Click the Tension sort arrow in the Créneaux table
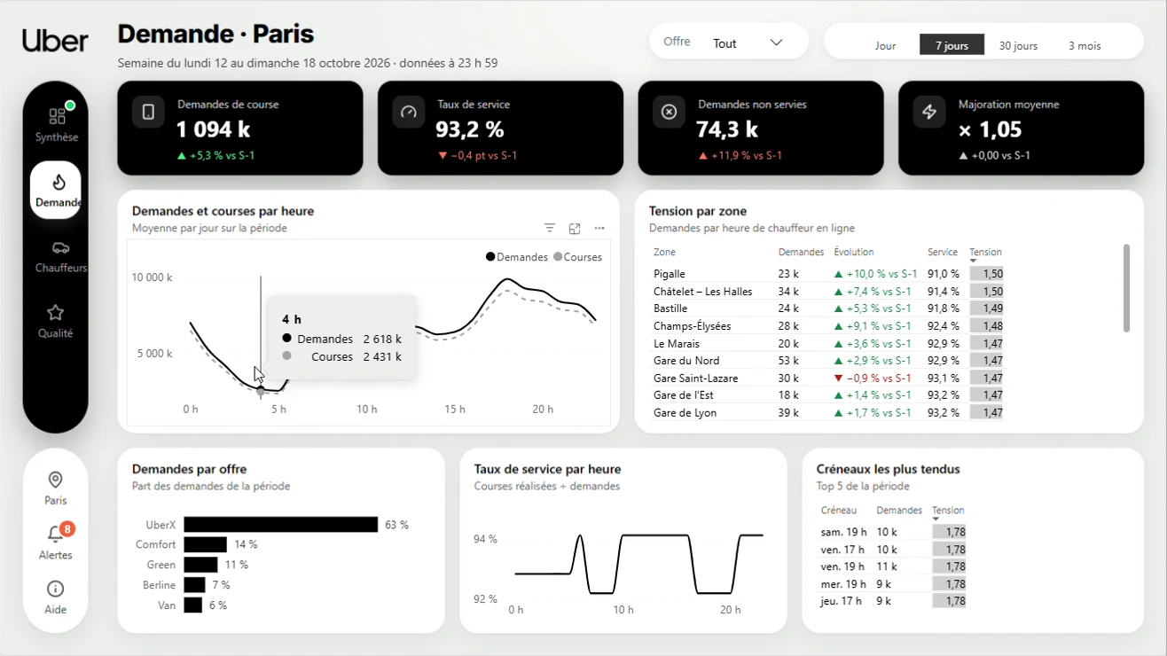 click(936, 519)
